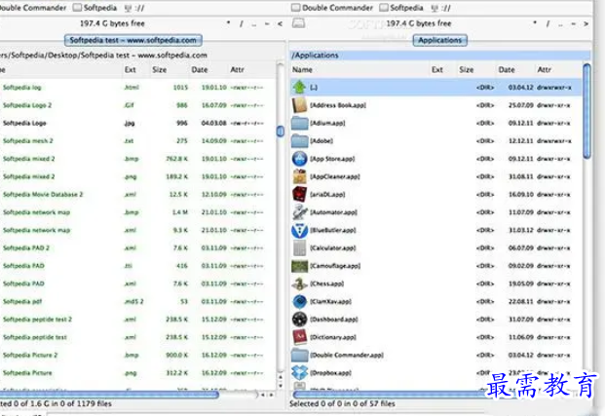This screenshot has height=416, width=605.
Task: Select the BlueButler.app icon
Action: pyautogui.click(x=299, y=230)
